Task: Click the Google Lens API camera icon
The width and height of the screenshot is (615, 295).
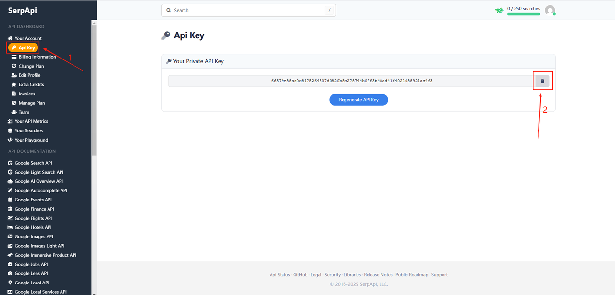Action: click(10, 273)
